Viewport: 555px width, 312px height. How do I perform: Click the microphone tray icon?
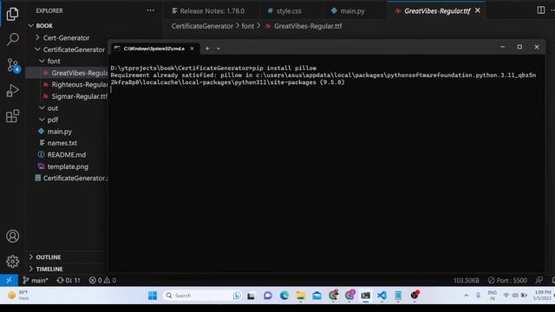tap(478, 296)
